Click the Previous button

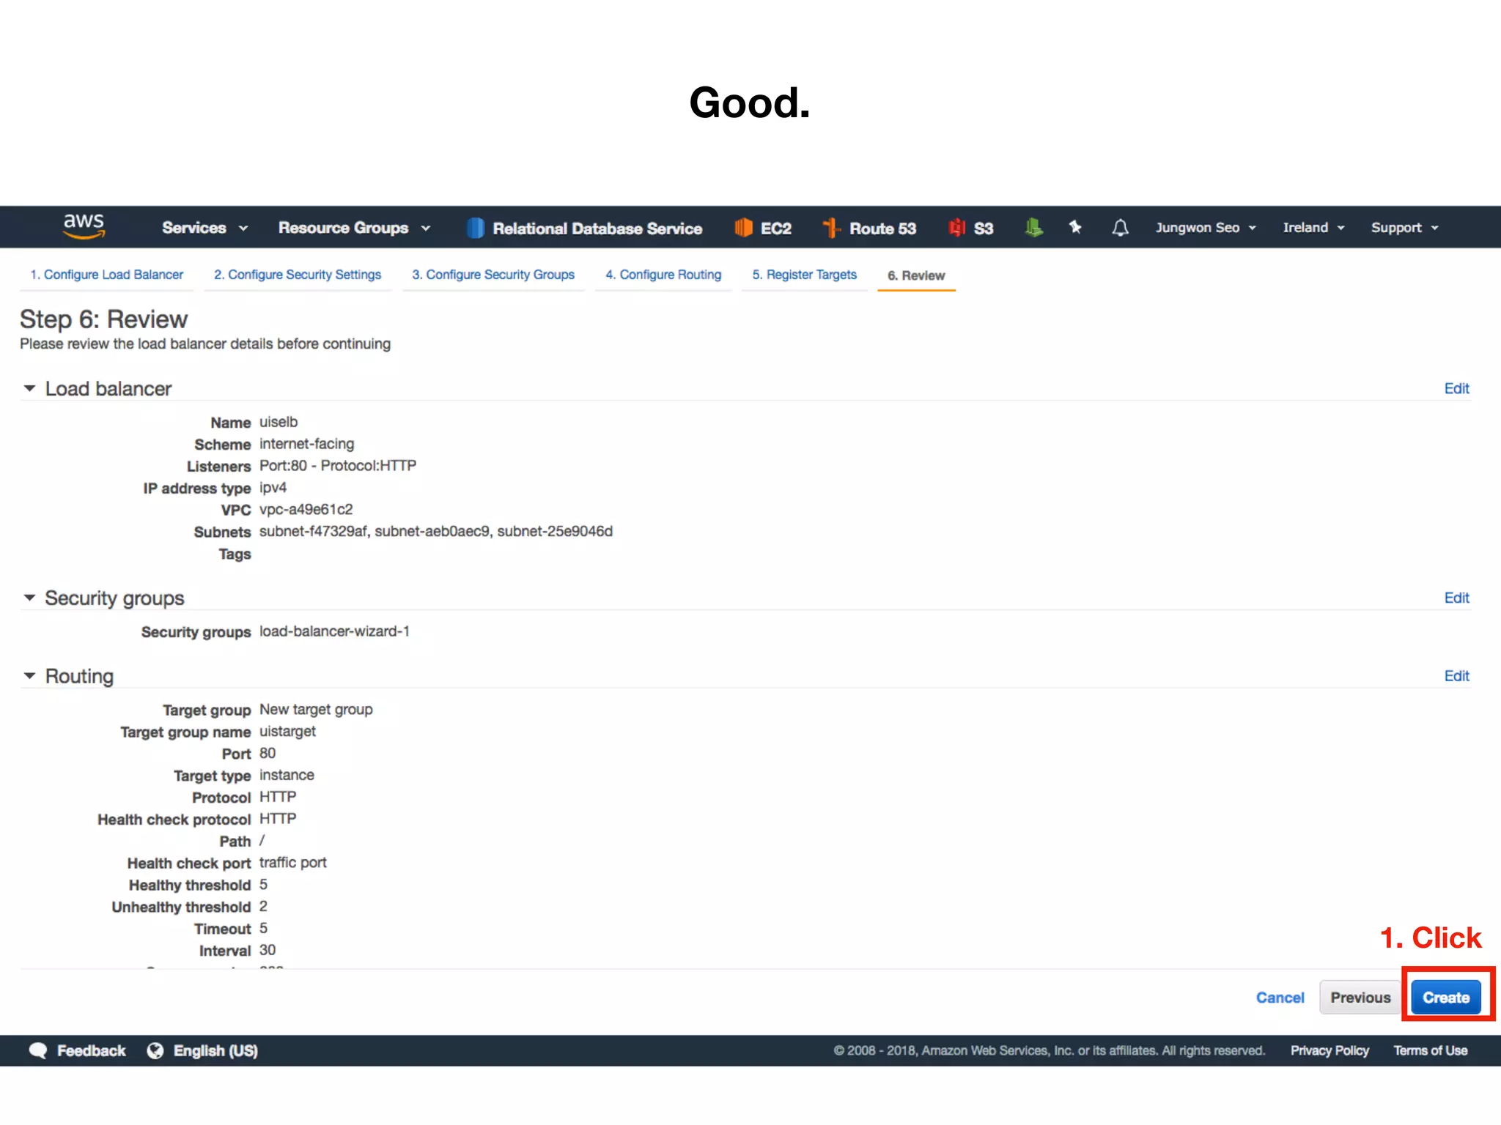[1360, 997]
